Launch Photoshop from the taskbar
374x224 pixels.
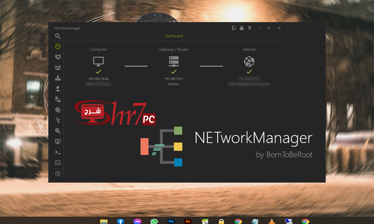[171, 221]
